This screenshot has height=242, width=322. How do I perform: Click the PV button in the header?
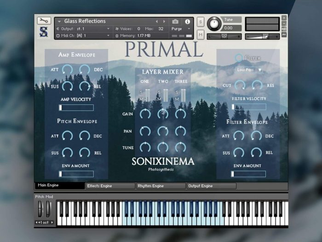[x=284, y=35]
